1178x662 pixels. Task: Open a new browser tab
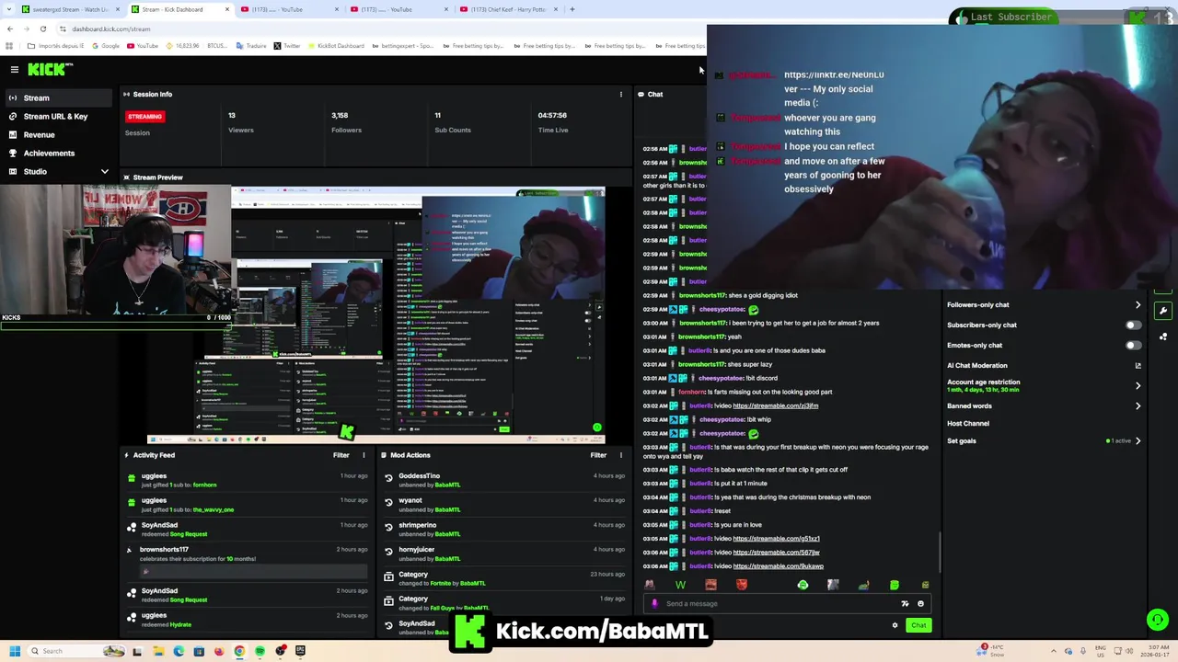572,9
